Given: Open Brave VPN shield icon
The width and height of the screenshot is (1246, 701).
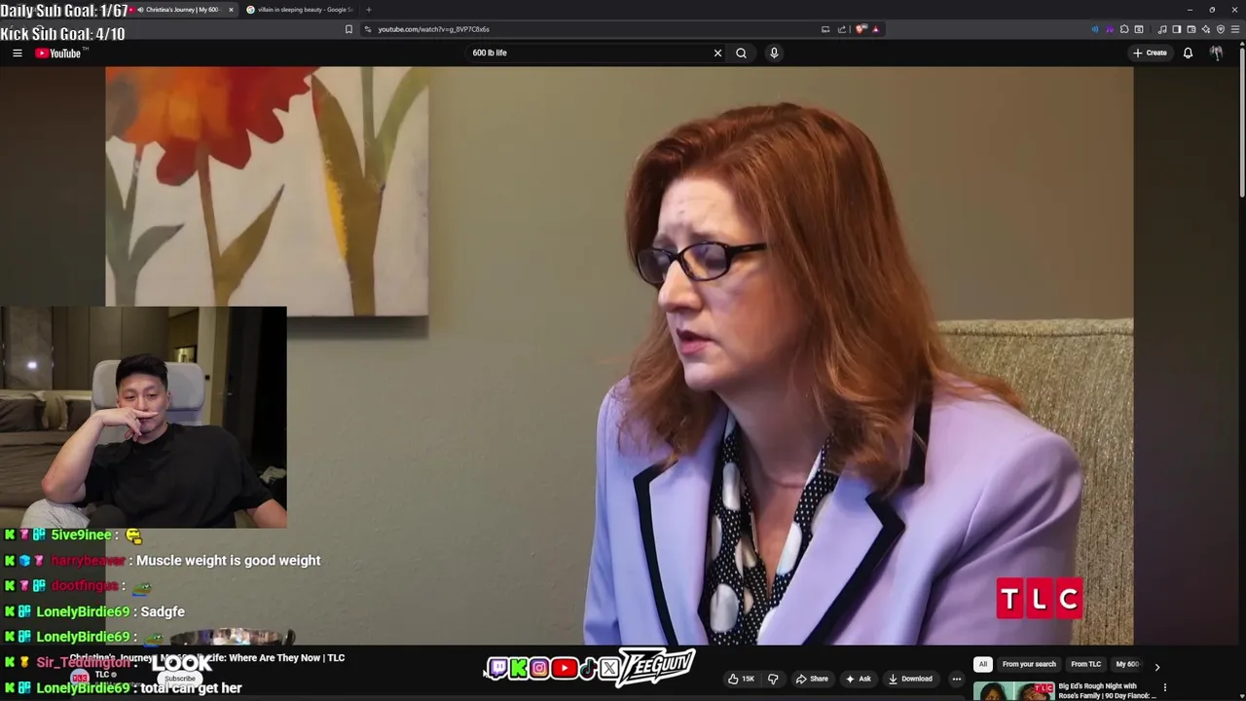Looking at the screenshot, I should (x=1220, y=29).
